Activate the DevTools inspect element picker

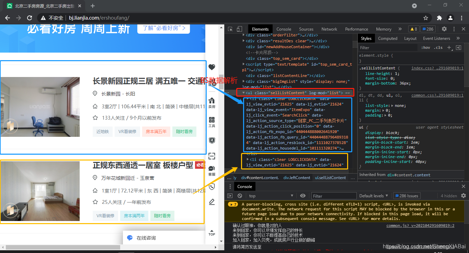(x=230, y=29)
